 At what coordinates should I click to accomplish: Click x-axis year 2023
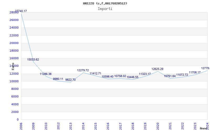(x=195, y=126)
